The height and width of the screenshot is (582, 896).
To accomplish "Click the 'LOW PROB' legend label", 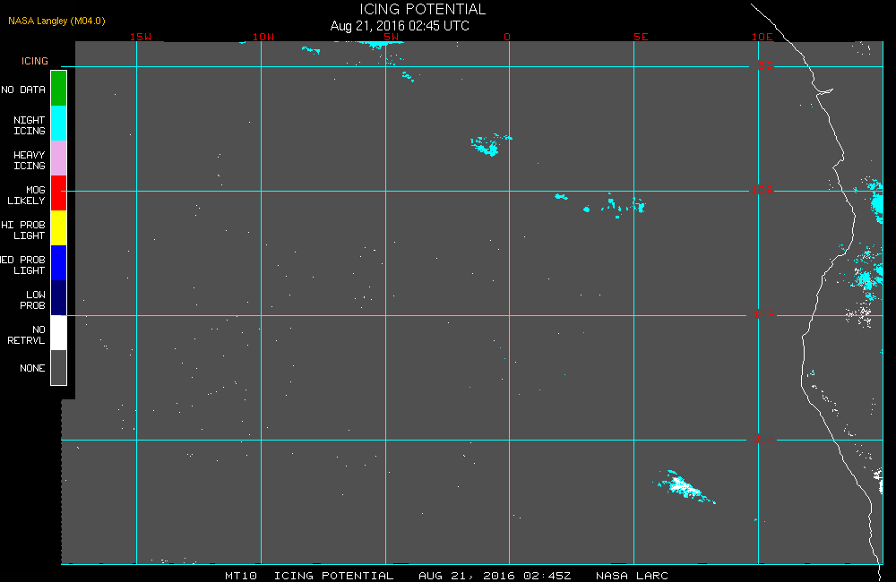I will point(32,300).
